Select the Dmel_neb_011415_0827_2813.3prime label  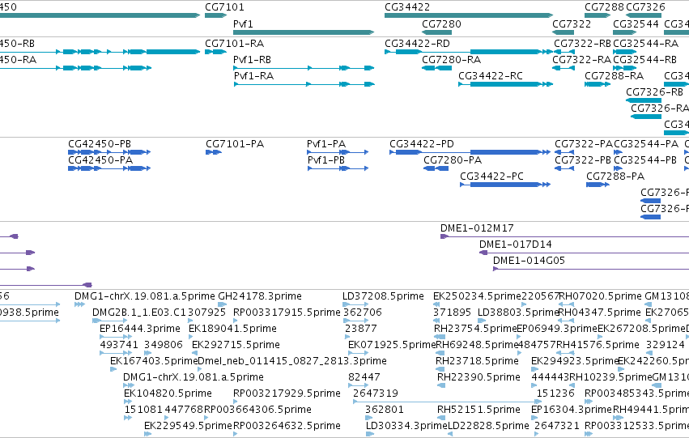click(292, 362)
